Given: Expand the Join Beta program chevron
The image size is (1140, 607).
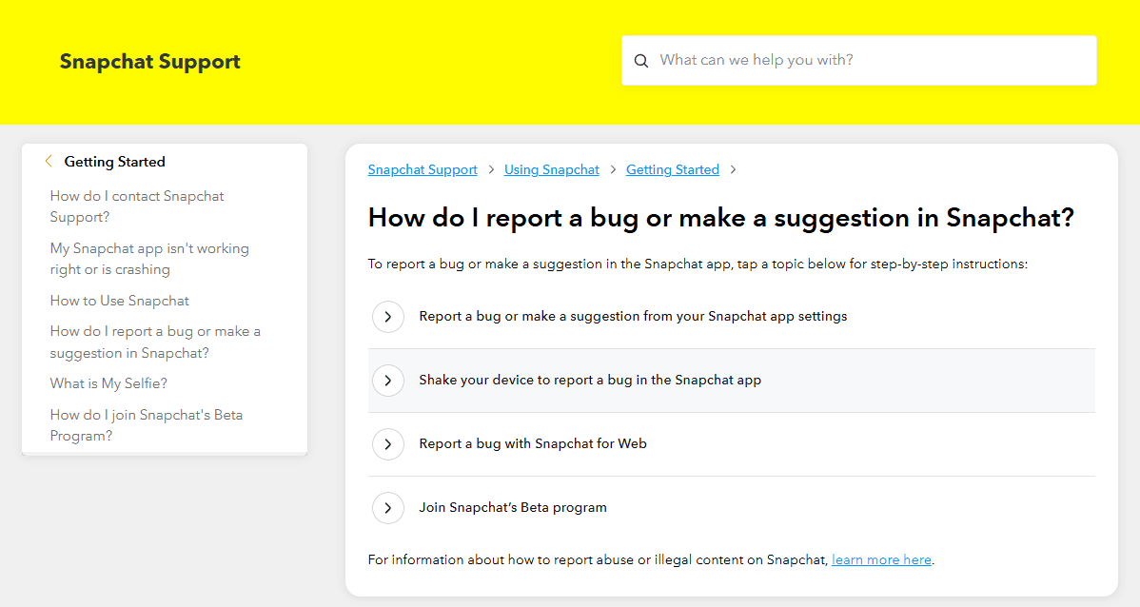Looking at the screenshot, I should coord(387,508).
